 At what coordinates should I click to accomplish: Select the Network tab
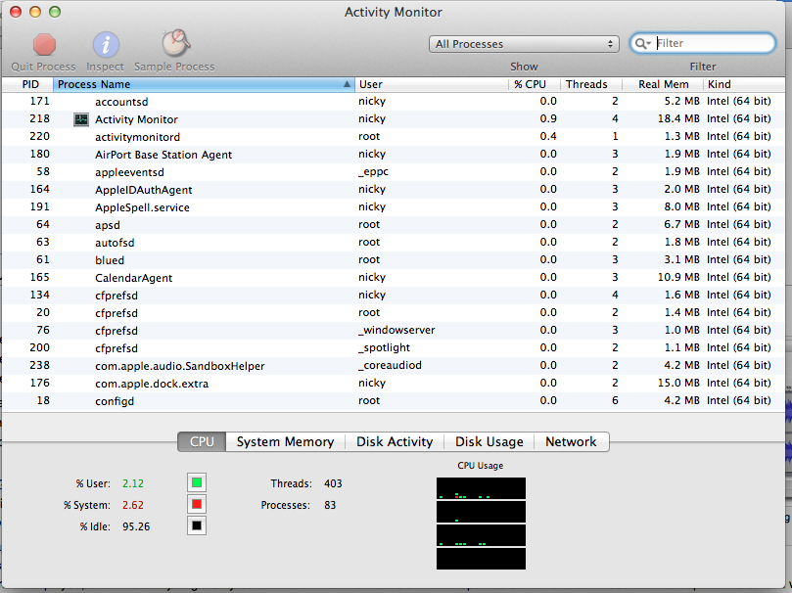pos(571,442)
